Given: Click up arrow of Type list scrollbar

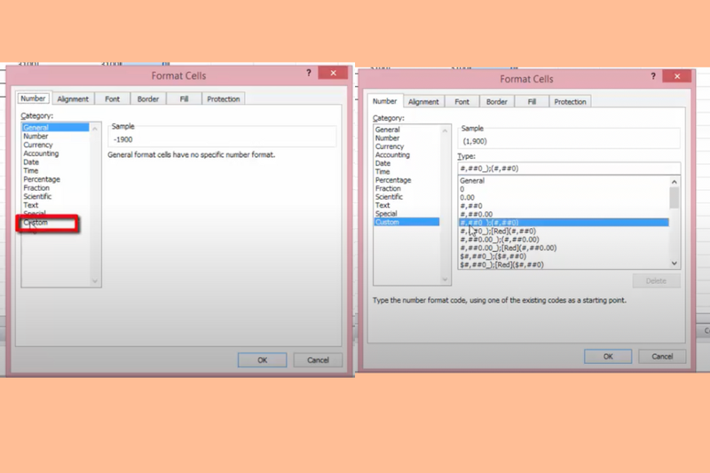Looking at the screenshot, I should click(x=674, y=182).
